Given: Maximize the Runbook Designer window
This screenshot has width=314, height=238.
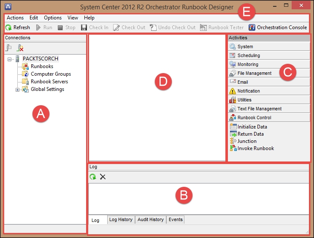Looking at the screenshot, I should (x=286, y=5).
